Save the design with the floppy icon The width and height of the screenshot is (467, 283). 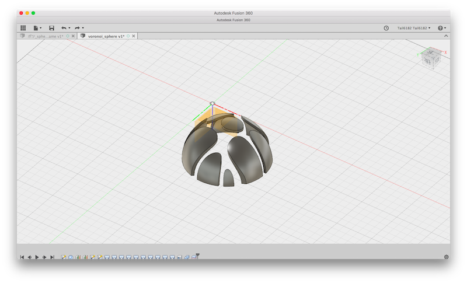click(51, 28)
